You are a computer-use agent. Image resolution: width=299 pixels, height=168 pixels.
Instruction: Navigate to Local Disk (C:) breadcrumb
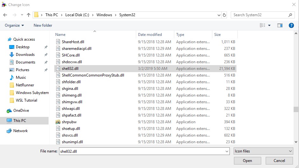[77, 15]
